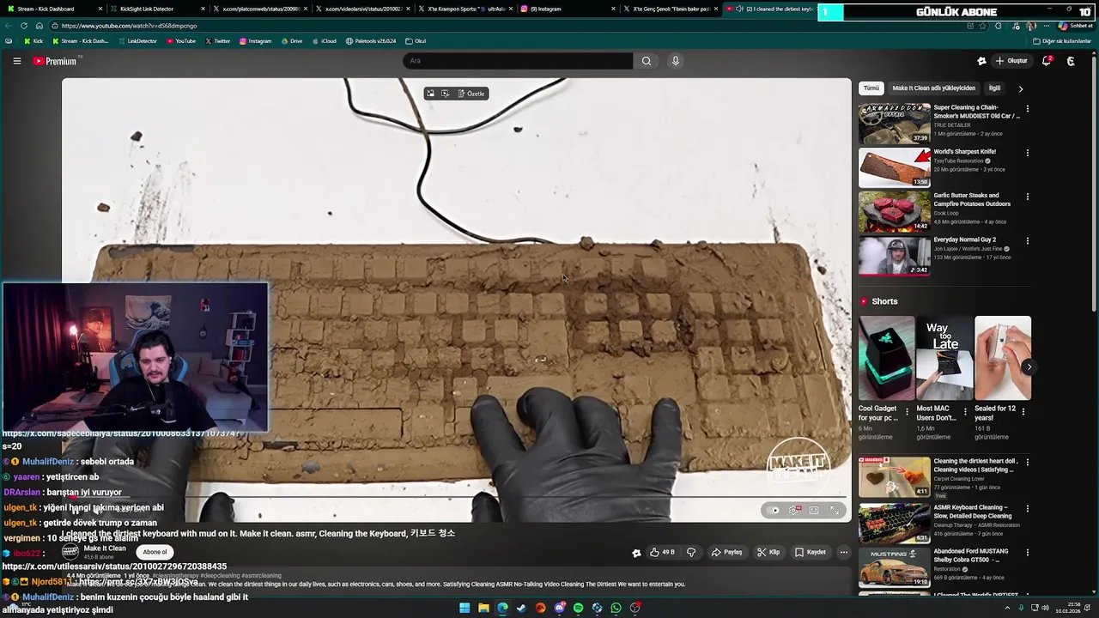
Task: Open options menu for Super Cleaning video
Action: point(1027,109)
